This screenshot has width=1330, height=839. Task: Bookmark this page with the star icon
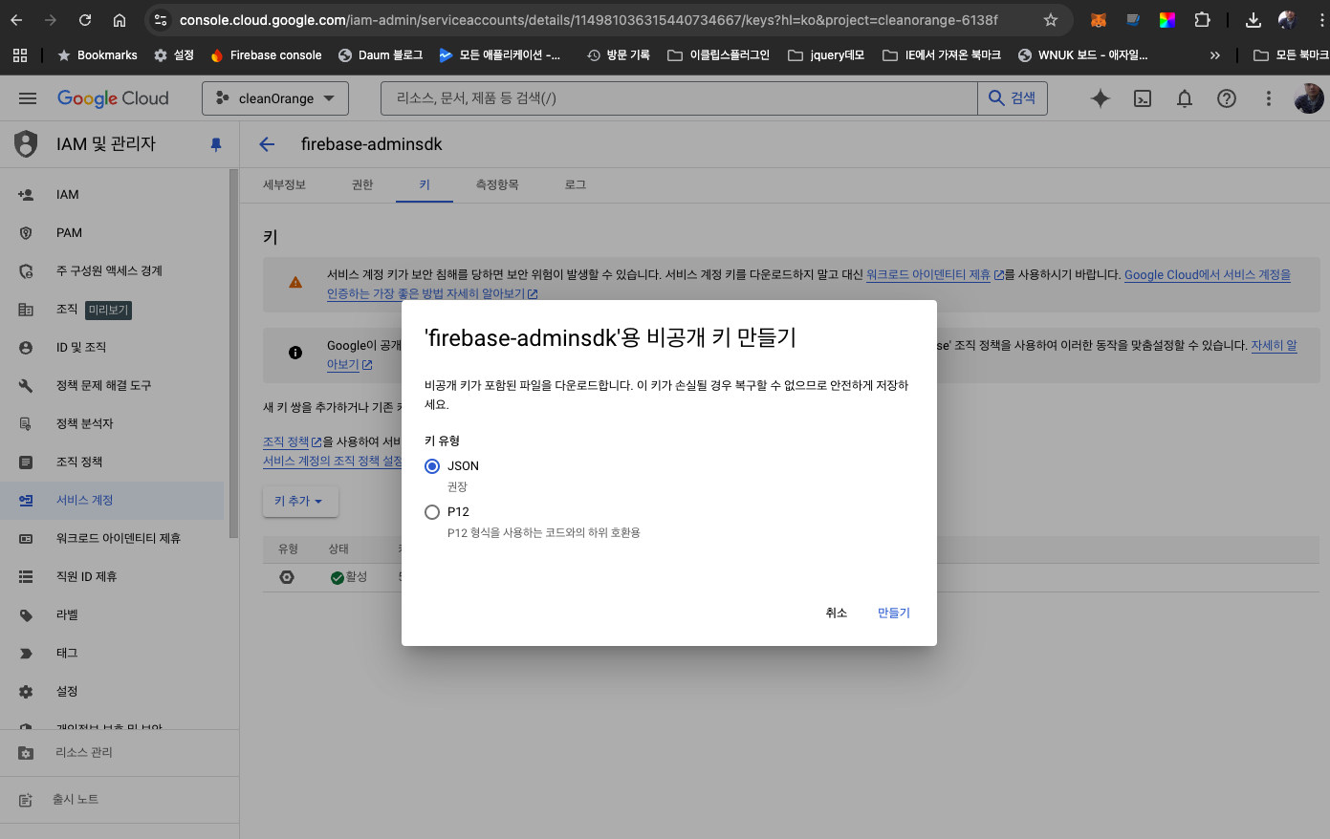1051,20
